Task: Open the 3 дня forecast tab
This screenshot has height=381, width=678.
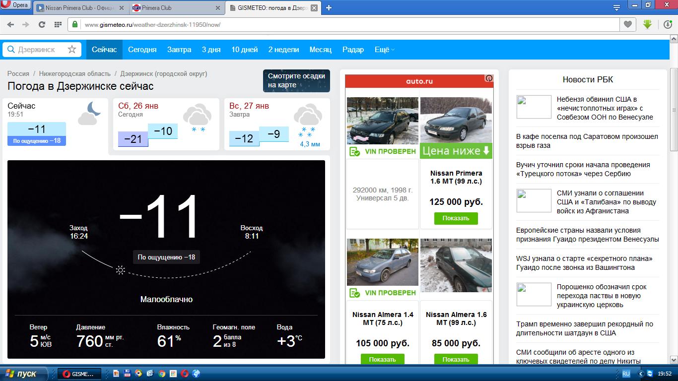Action: pos(211,50)
